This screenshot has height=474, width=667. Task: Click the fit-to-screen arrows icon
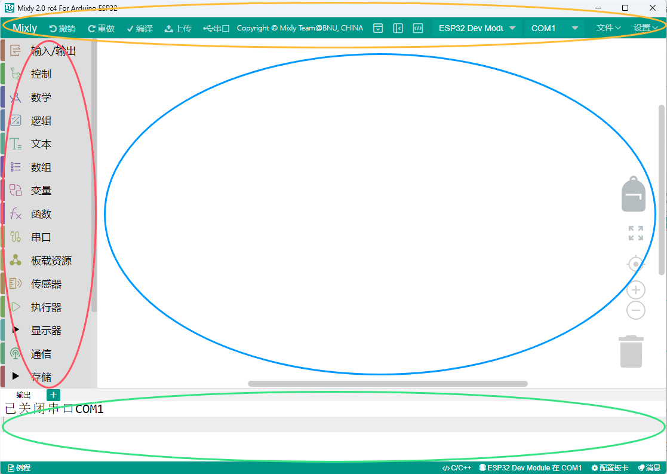(x=636, y=233)
